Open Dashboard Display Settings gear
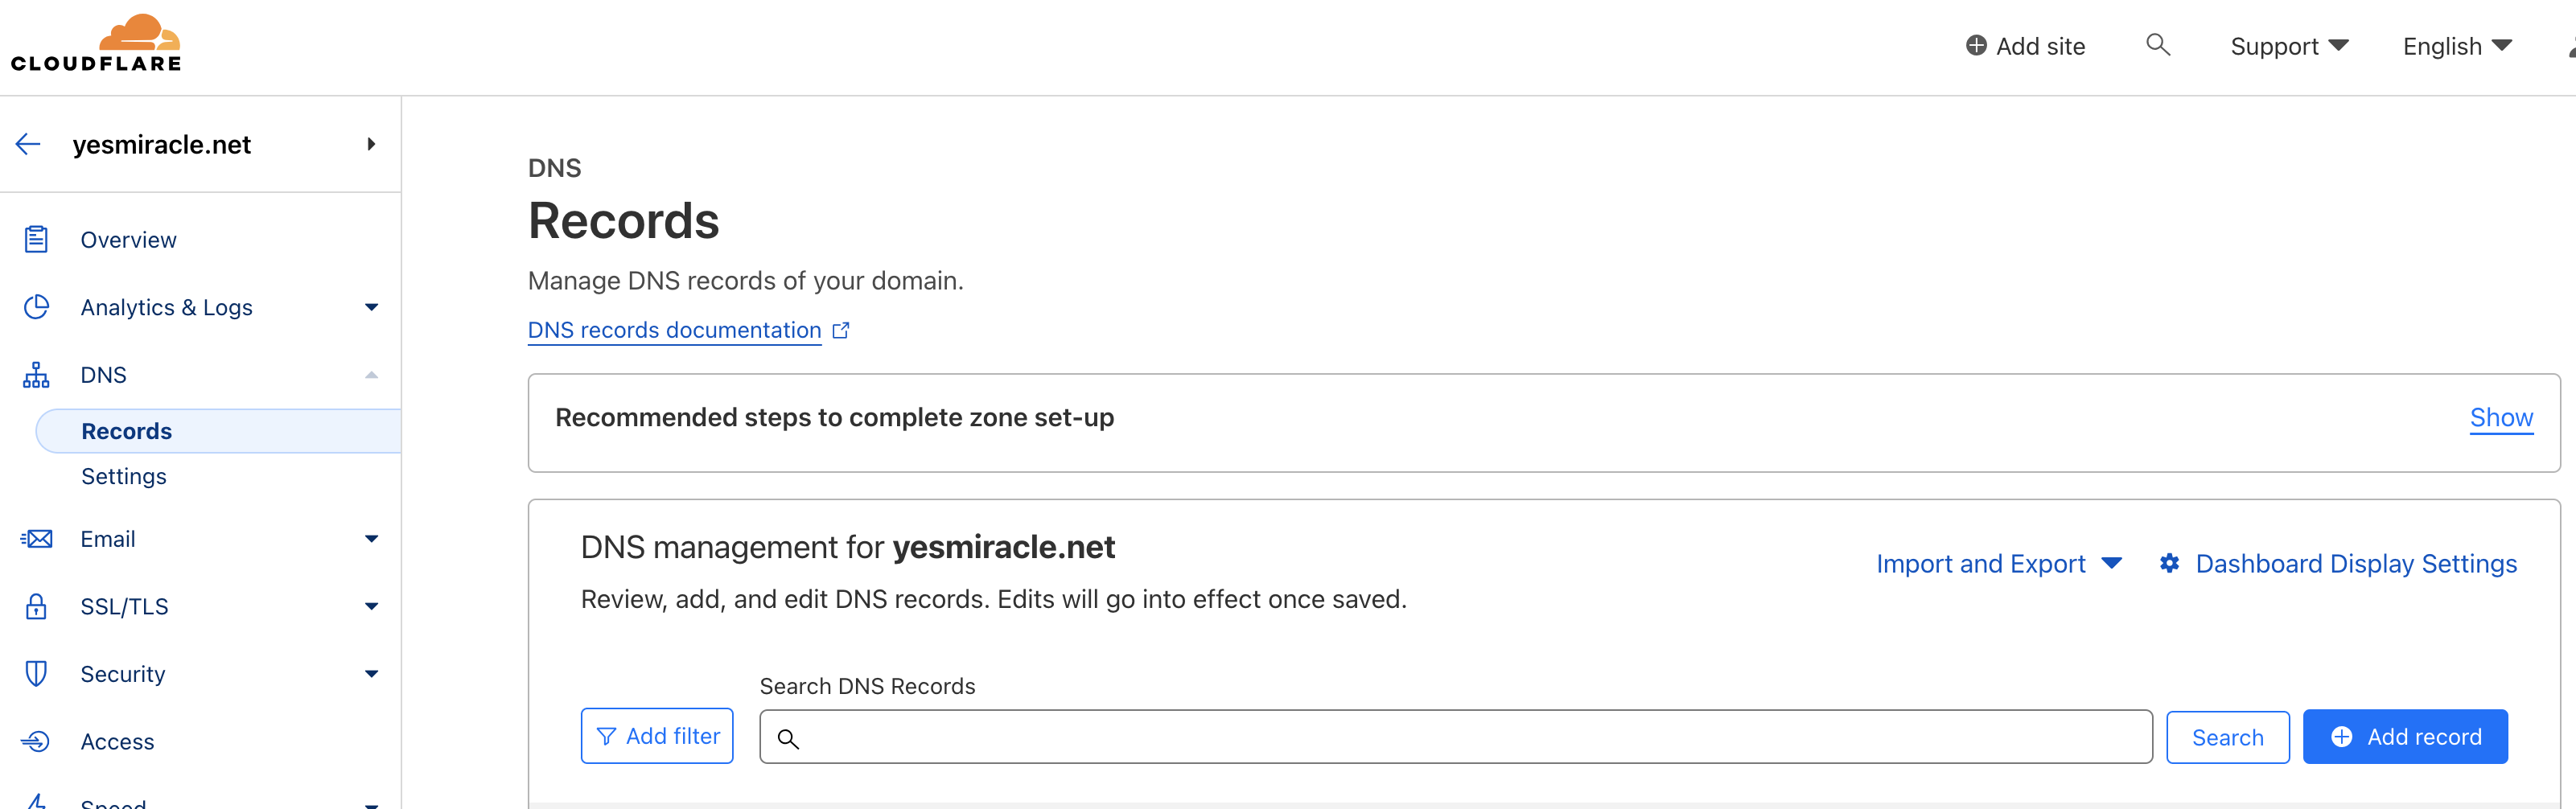Viewport: 2576px width, 809px height. 2169,564
